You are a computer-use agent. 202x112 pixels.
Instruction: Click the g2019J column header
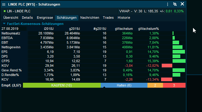[74, 29]
